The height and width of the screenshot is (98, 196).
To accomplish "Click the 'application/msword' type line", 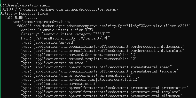I will [48, 42].
